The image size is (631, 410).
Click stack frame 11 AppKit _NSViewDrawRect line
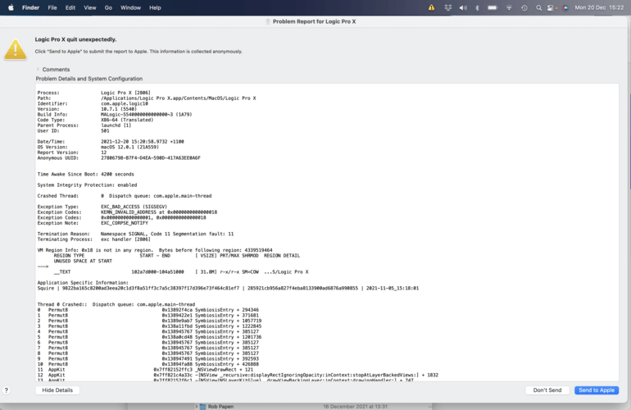[145, 370]
